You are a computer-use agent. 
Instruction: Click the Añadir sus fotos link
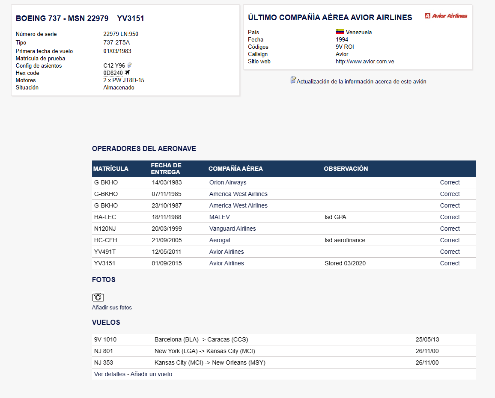tap(112, 307)
